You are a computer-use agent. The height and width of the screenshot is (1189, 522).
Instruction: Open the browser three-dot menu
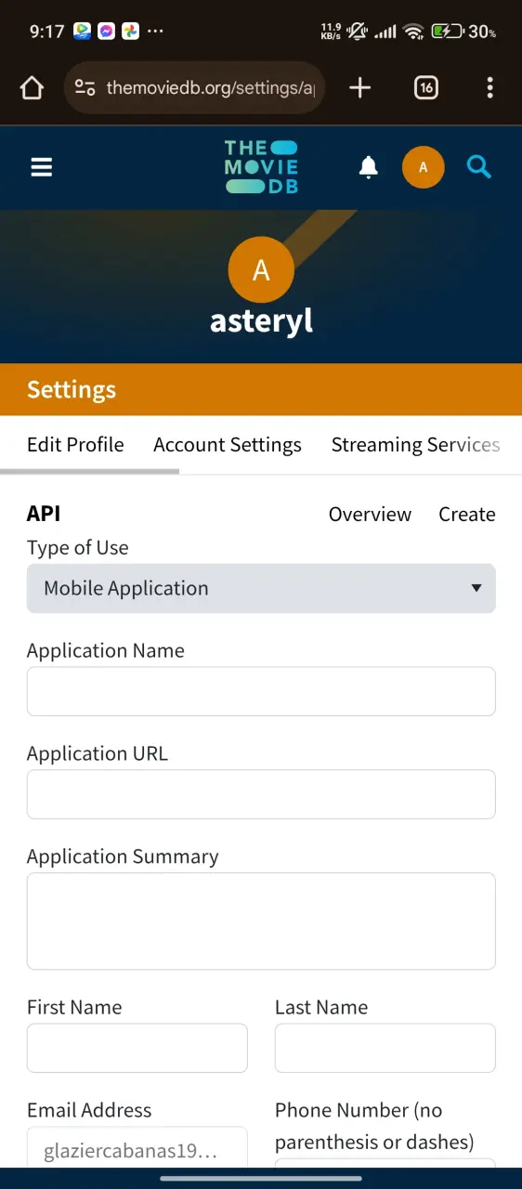point(489,88)
